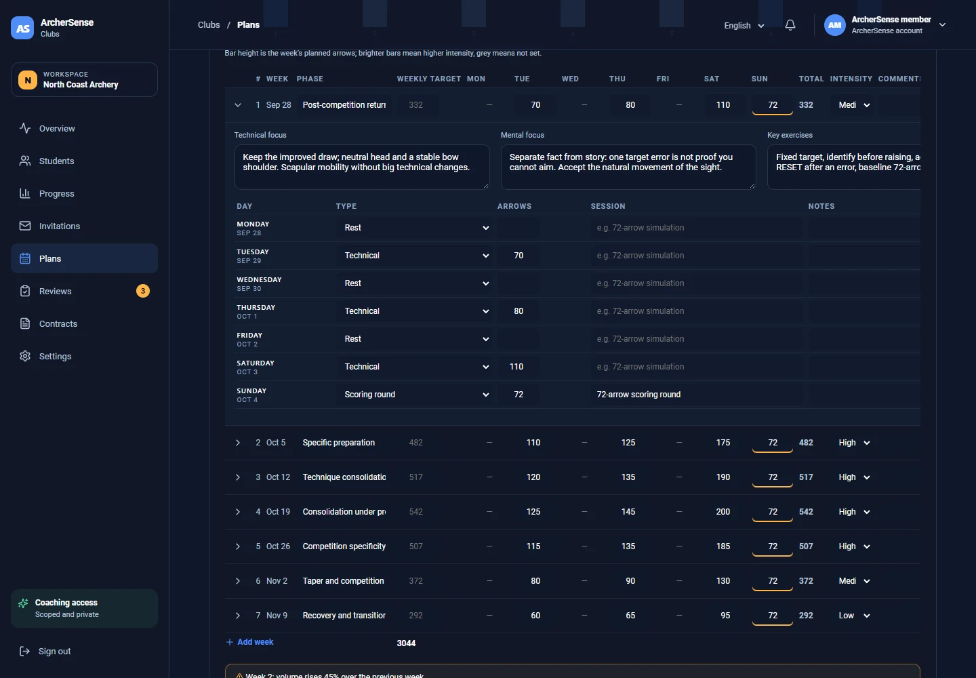The image size is (976, 678).
Task: Click the Clubs breadcrumb link
Action: point(209,25)
